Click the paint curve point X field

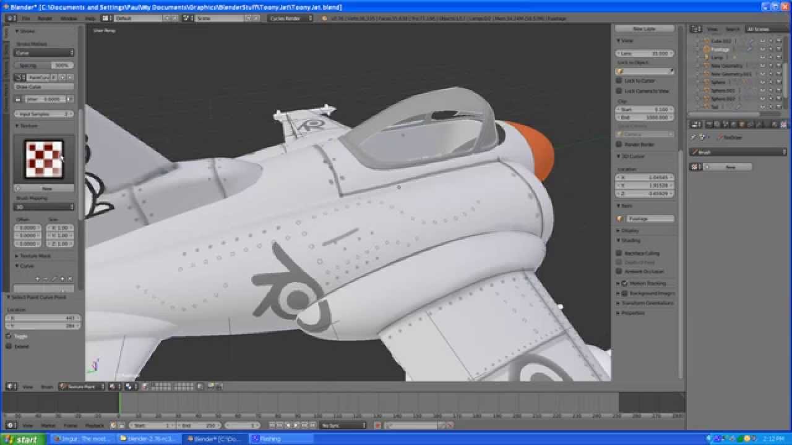42,318
